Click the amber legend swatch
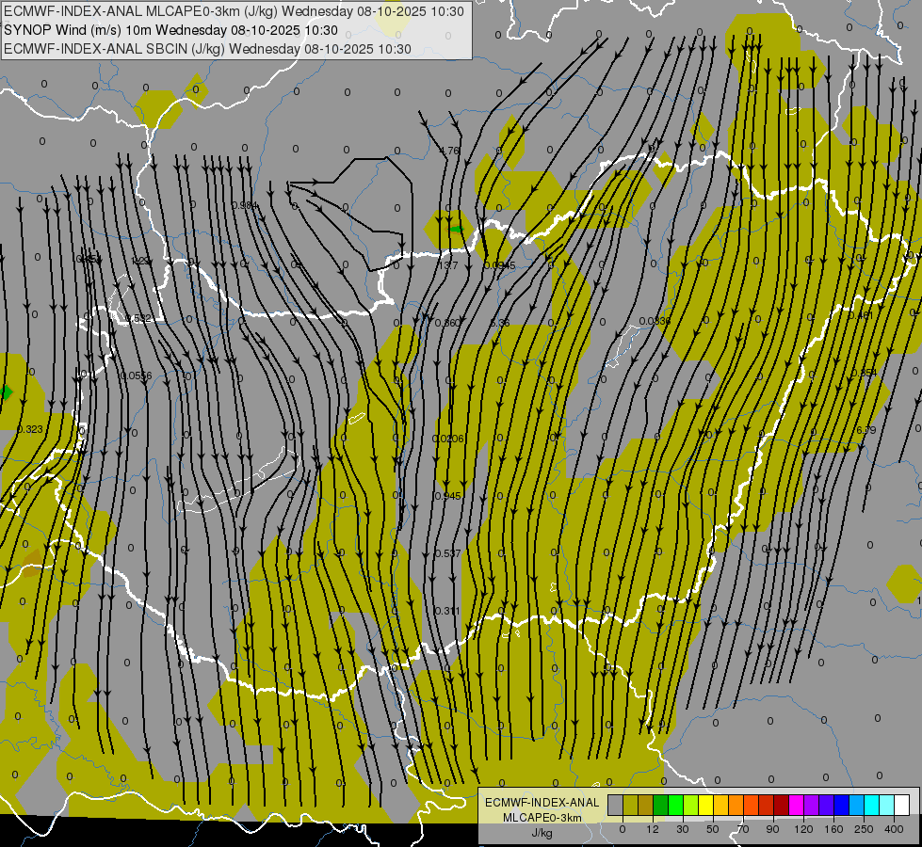 click(720, 806)
